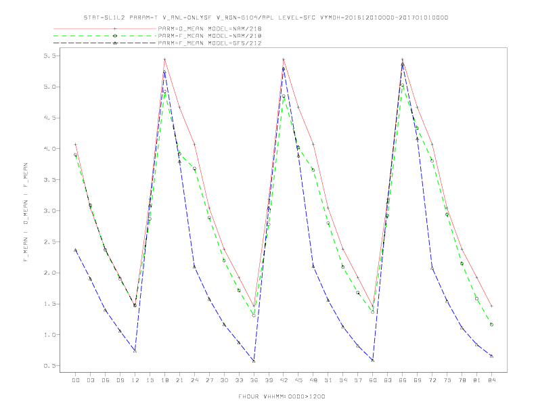The image size is (536, 414).
Task: Click x-axis tick label 48
Action: (313, 380)
